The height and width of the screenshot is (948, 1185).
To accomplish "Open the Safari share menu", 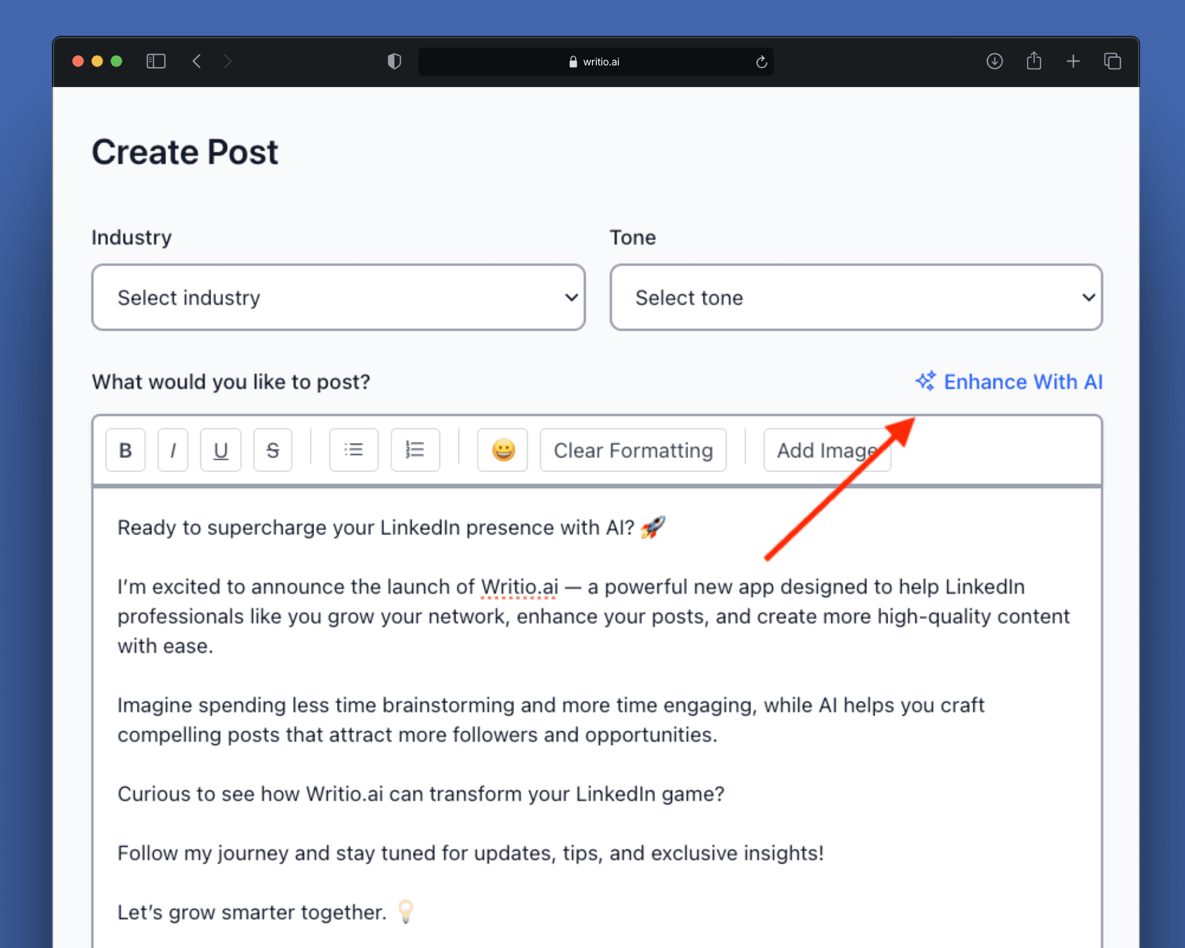I will [x=1034, y=61].
